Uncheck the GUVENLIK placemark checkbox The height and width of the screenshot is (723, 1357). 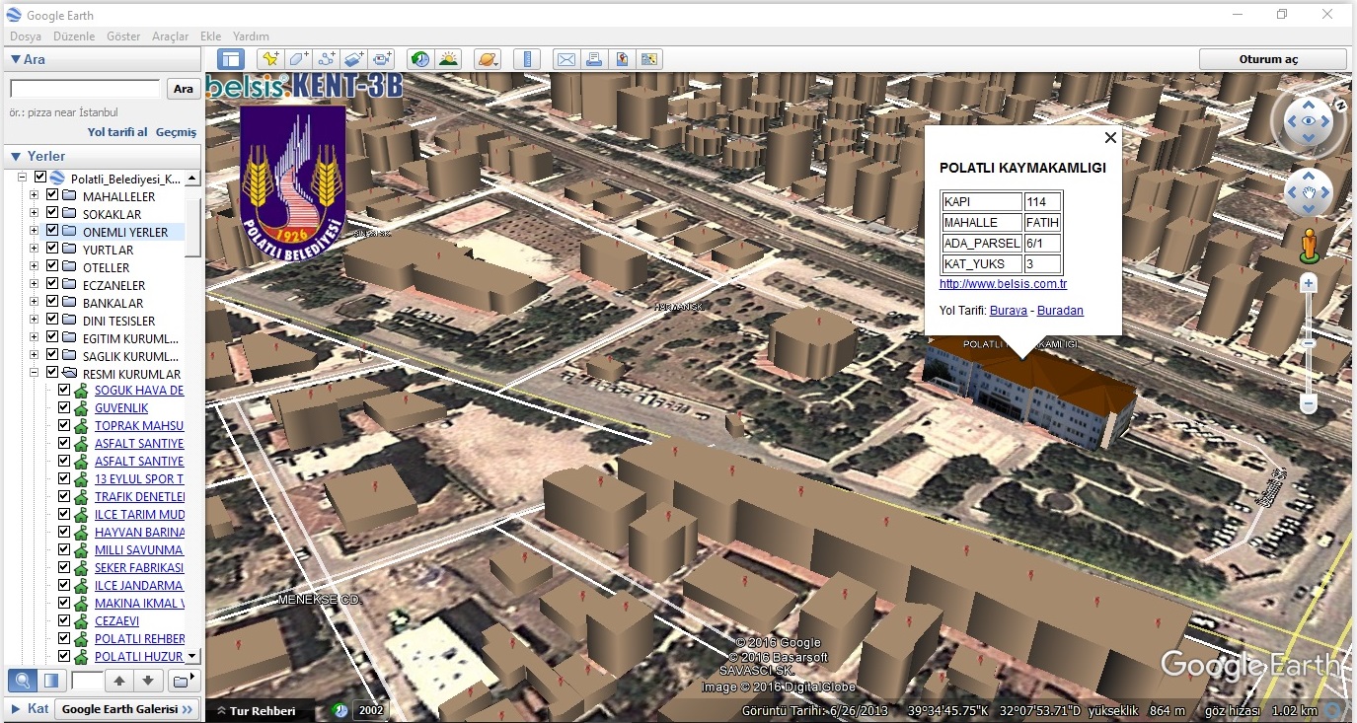click(x=64, y=407)
